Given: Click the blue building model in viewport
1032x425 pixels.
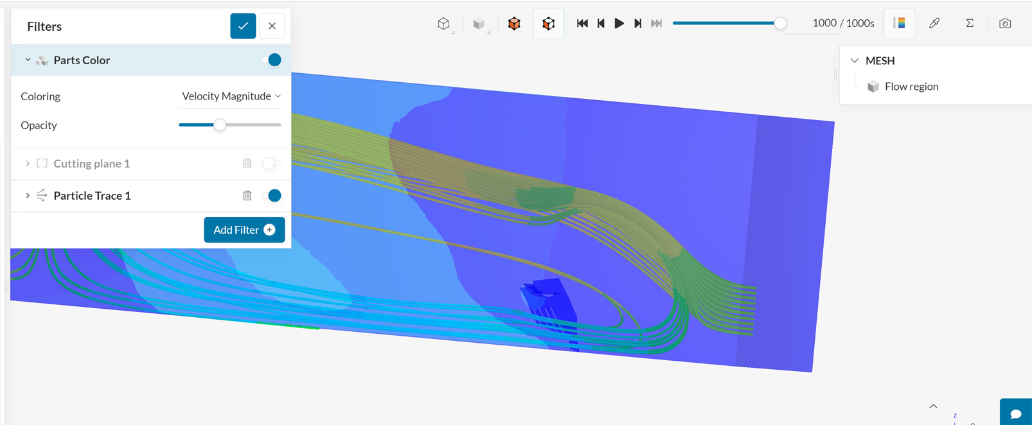Looking at the screenshot, I should pyautogui.click(x=550, y=308).
